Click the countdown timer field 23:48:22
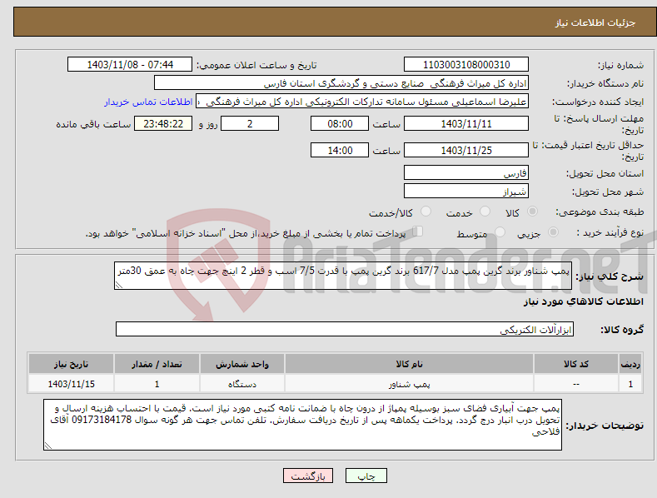This screenshot has width=657, height=498. coord(163,123)
